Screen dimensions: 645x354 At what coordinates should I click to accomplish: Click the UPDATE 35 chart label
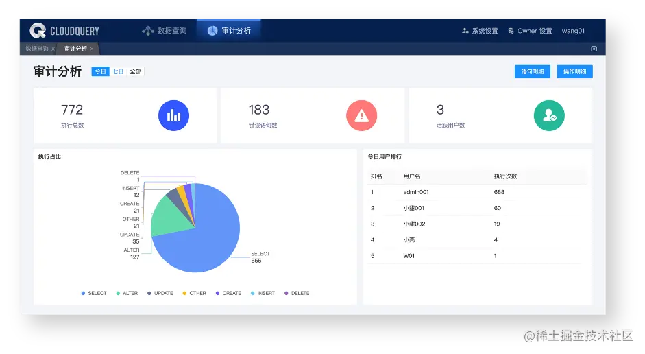[130, 238]
